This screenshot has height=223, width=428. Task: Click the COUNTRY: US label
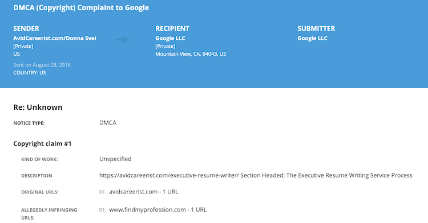(x=30, y=73)
